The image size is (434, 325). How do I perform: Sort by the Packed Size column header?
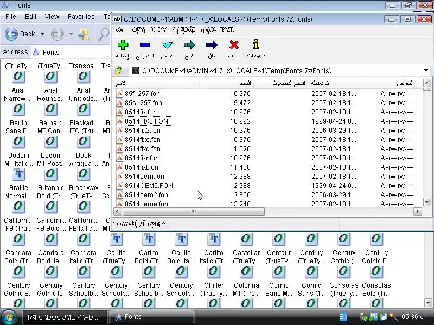pyautogui.click(x=280, y=83)
